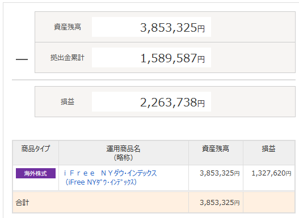The width and height of the screenshot is (299, 218).
Task: Click the 資産残高 label in the summary box
Action: coord(68,27)
